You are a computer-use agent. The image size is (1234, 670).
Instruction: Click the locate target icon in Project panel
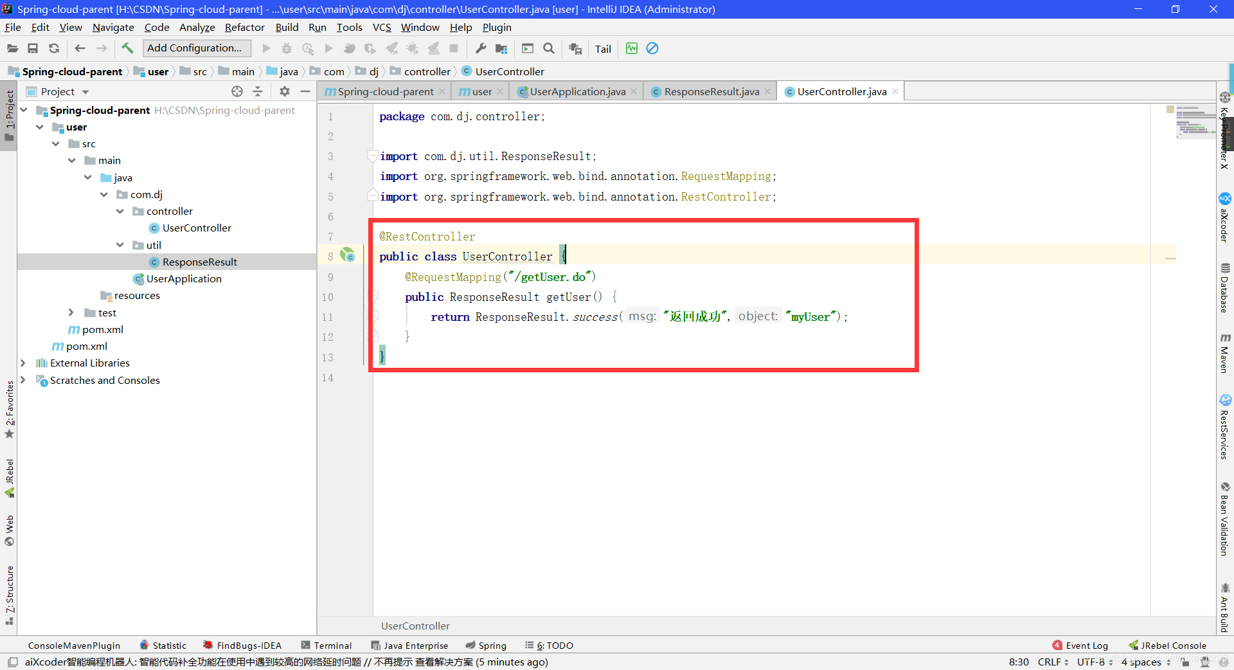[x=237, y=91]
